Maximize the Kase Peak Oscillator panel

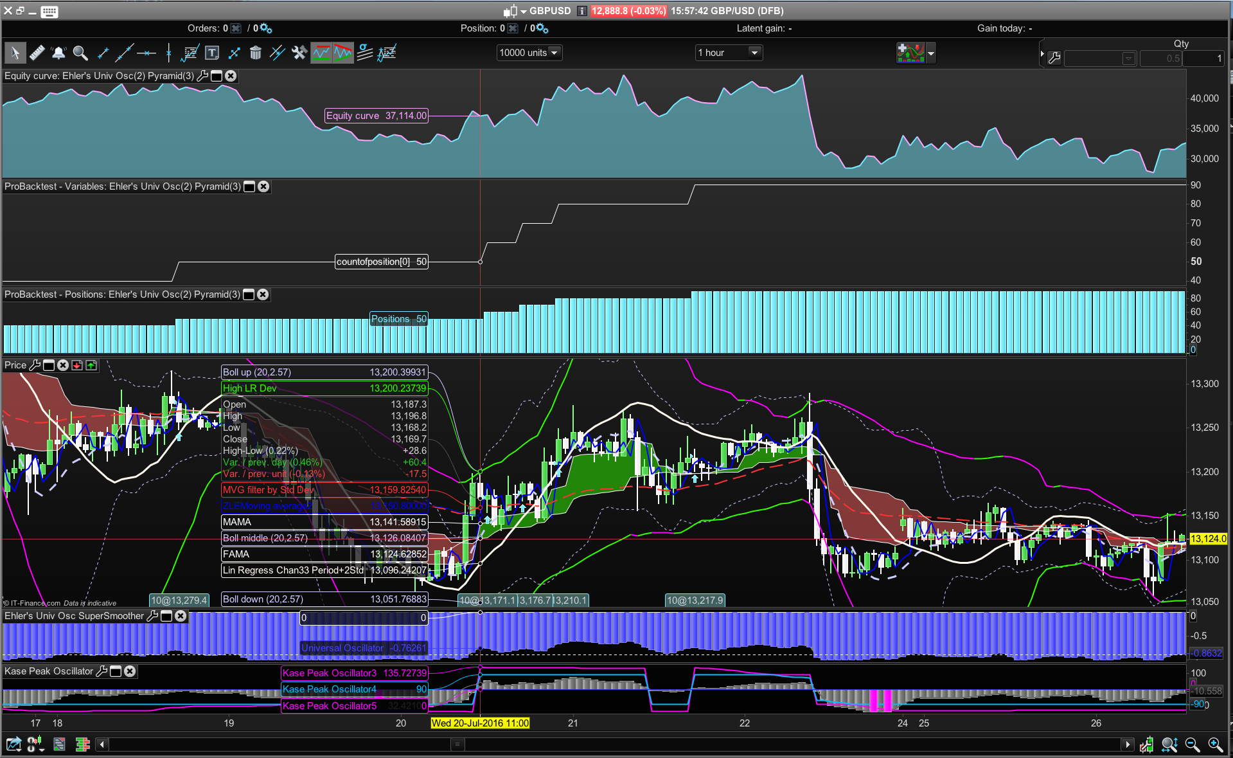point(116,671)
